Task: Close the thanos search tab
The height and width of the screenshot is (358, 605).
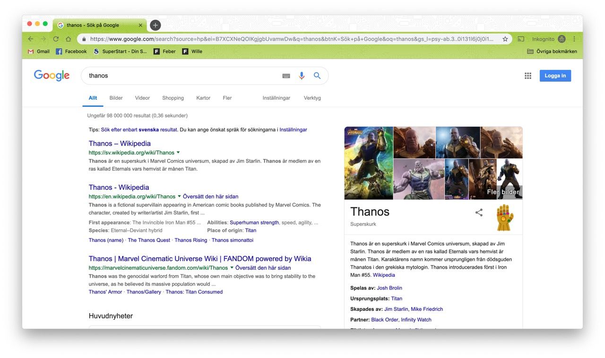Action: click(140, 25)
